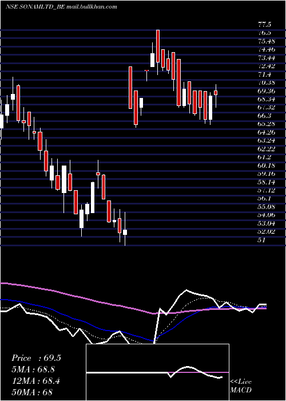Select the 66.3 price axis label
286x401 pixels.
264,116
